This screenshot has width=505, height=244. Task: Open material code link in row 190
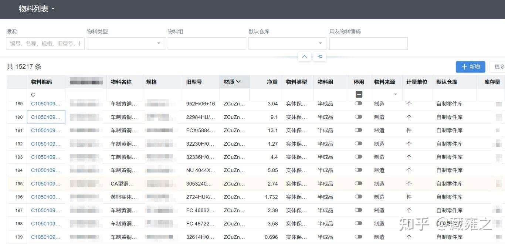coord(46,117)
